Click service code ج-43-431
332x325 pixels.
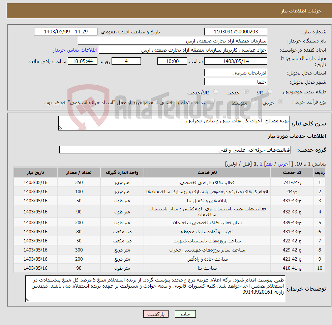tap(292, 232)
